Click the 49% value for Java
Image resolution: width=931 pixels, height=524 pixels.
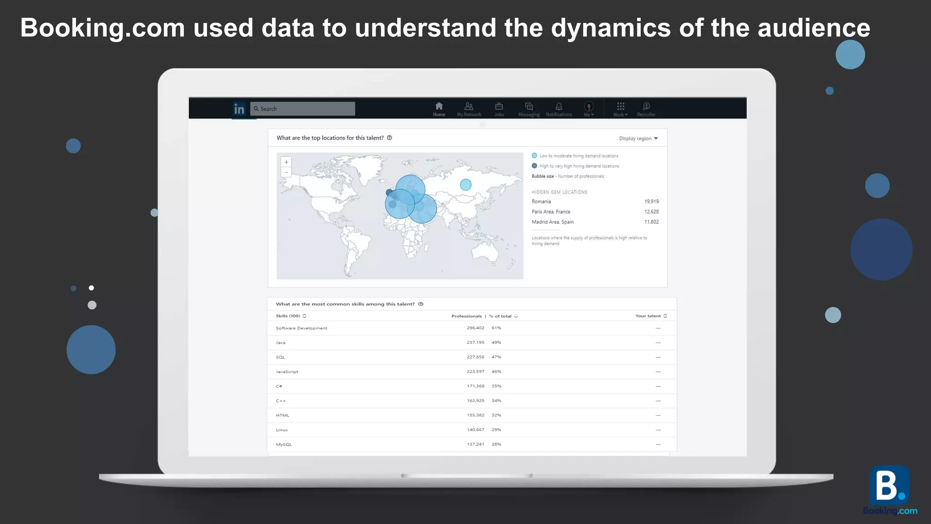pyautogui.click(x=496, y=343)
